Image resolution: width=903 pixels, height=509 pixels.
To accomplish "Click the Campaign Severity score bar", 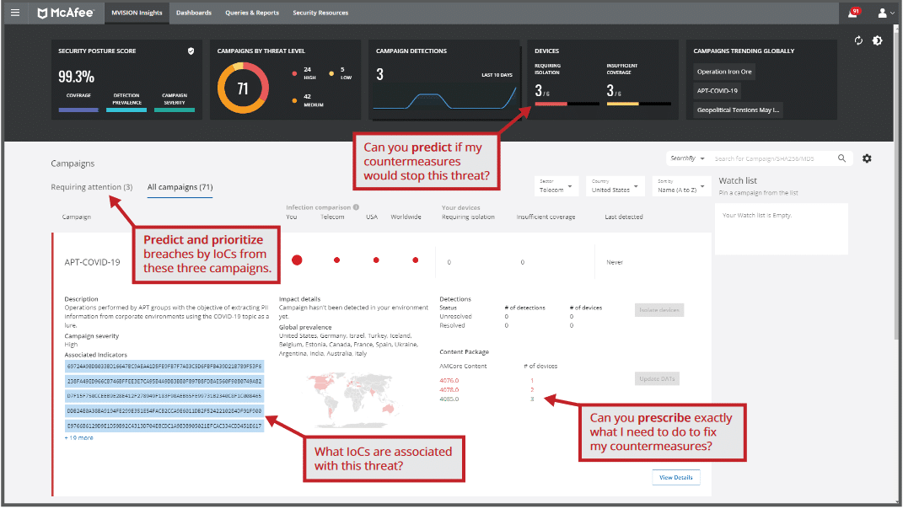I will (x=175, y=110).
